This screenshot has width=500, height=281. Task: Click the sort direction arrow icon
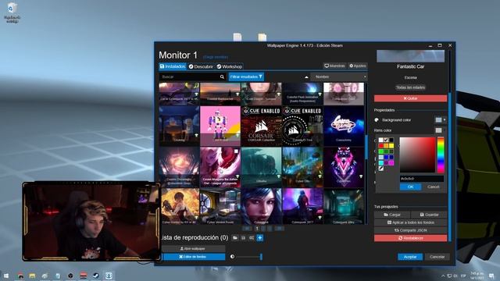point(306,76)
